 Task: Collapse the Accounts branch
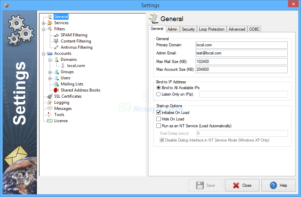(x=44, y=53)
